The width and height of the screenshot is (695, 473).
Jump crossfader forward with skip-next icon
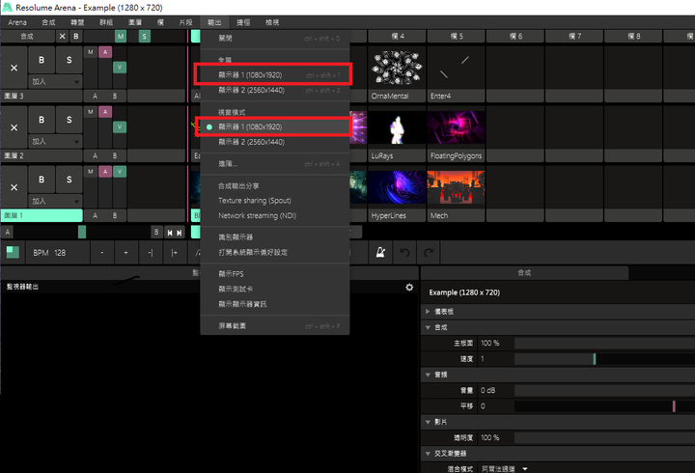click(180, 233)
